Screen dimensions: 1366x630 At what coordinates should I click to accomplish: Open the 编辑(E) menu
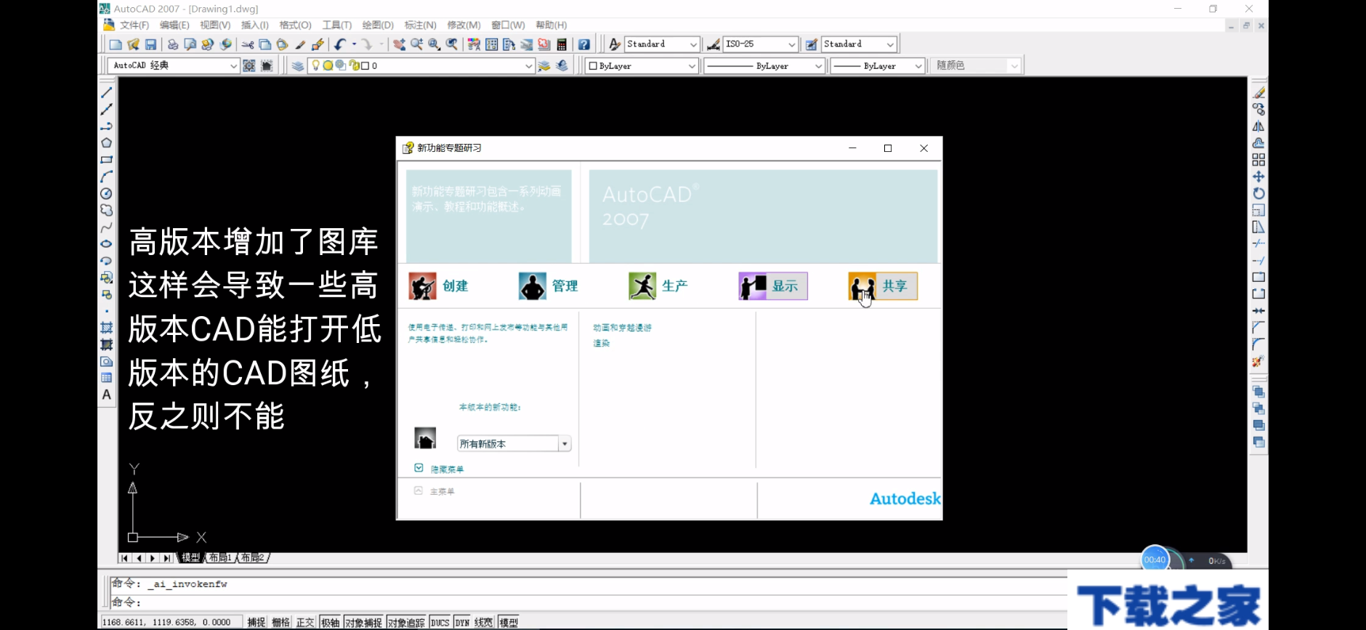(174, 25)
